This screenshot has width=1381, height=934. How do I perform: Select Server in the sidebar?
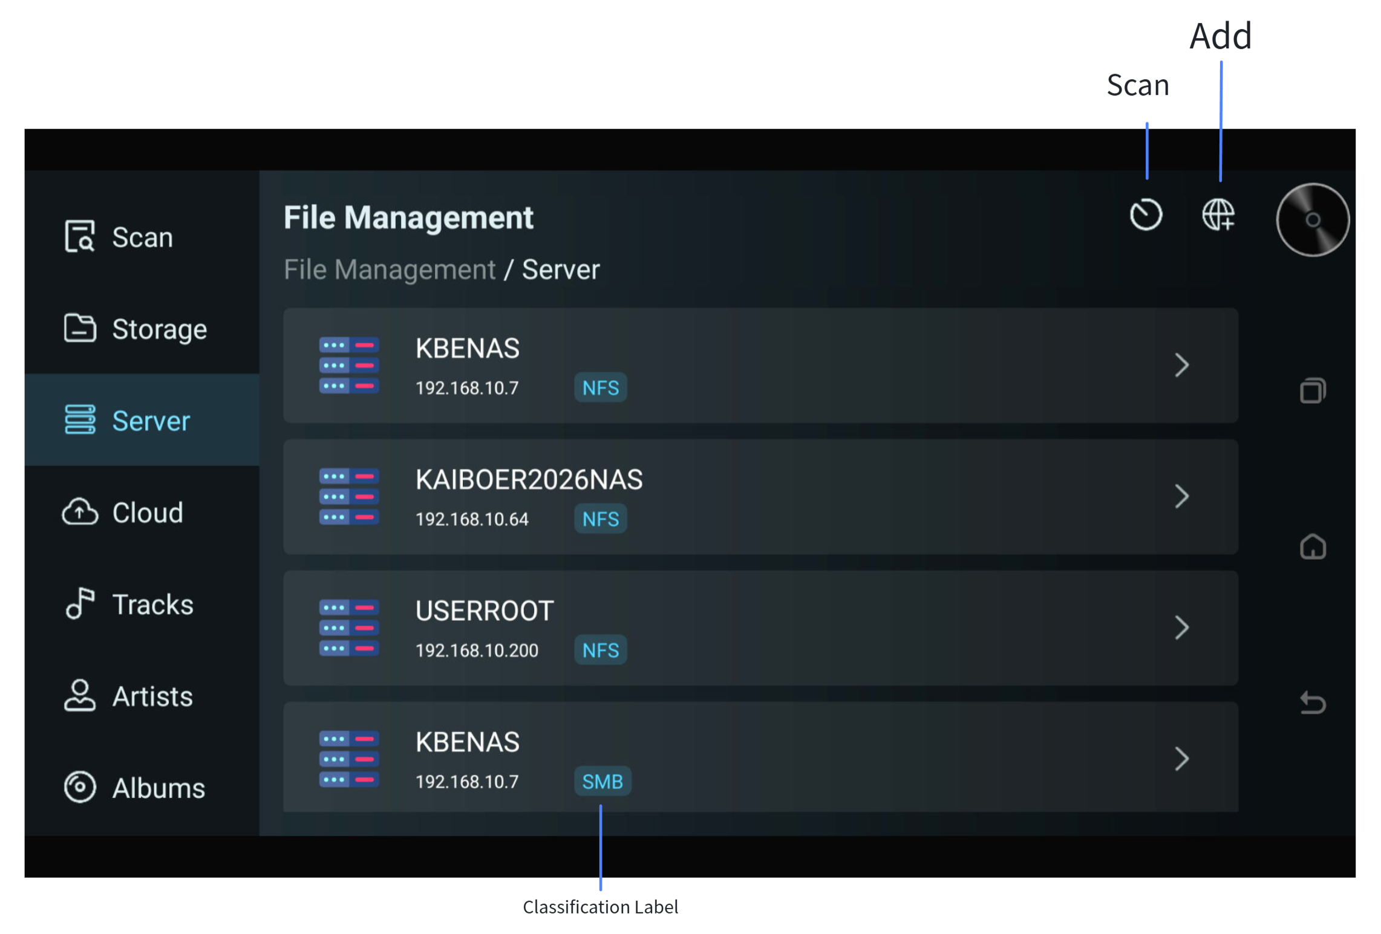[142, 420]
